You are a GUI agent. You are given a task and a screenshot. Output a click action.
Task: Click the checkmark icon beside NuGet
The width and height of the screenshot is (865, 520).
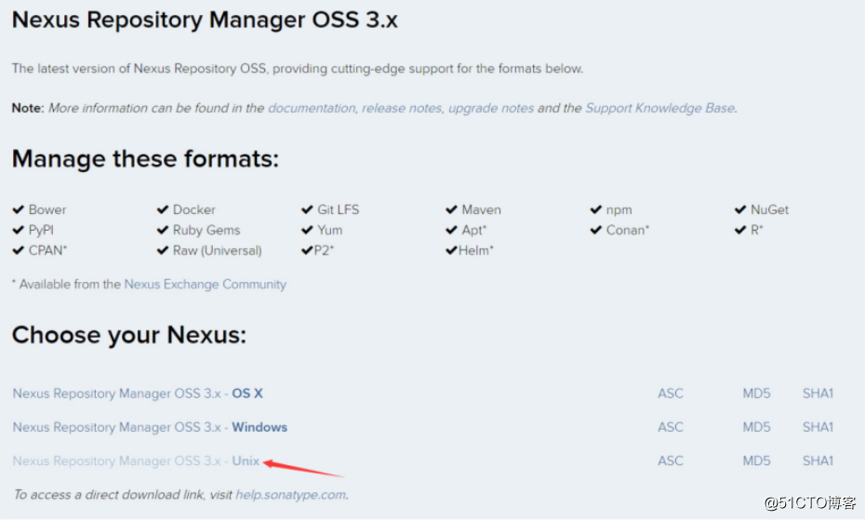tap(740, 209)
